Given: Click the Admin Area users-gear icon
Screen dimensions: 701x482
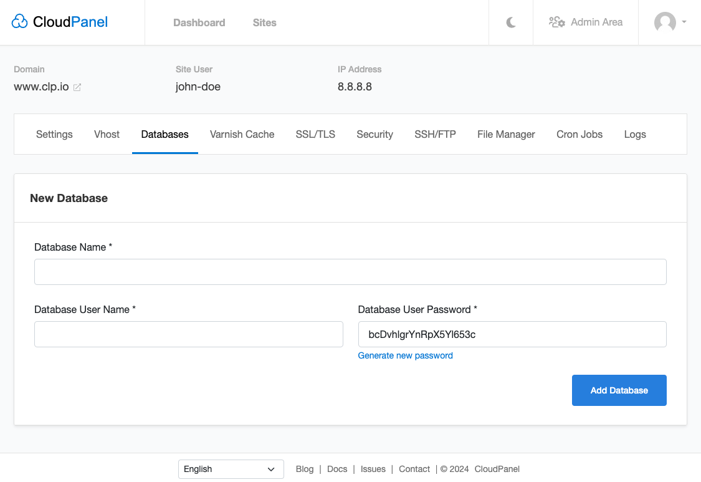Looking at the screenshot, I should click(x=557, y=22).
